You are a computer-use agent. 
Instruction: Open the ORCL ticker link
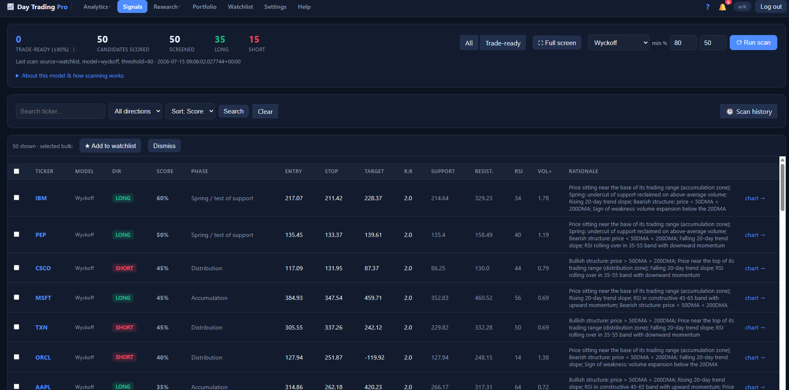(x=43, y=357)
